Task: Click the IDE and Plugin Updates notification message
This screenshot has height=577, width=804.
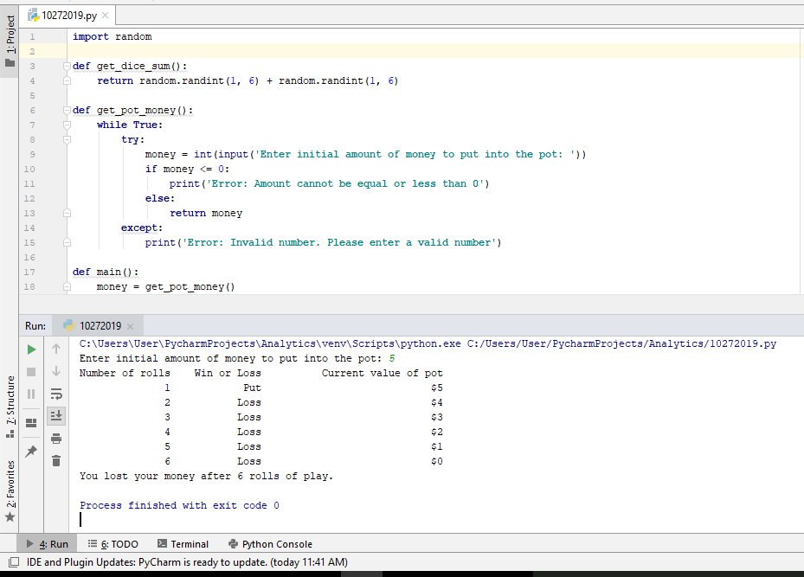Action: [x=187, y=562]
